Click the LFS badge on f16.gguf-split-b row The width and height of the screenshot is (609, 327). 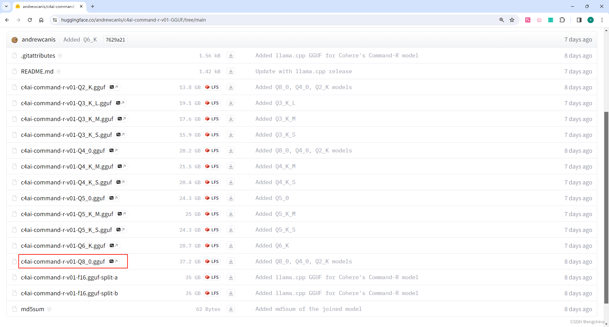click(212, 293)
